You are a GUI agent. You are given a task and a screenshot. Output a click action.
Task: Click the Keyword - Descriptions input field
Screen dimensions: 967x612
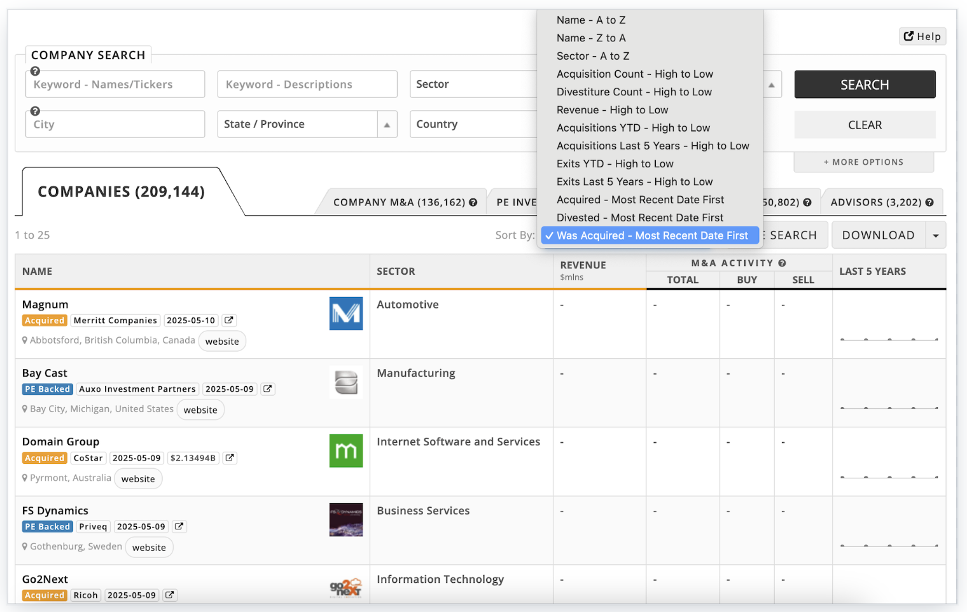tap(307, 85)
